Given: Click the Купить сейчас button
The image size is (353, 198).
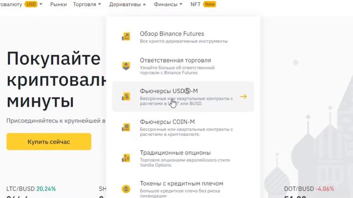Looking at the screenshot, I should pyautogui.click(x=49, y=142).
